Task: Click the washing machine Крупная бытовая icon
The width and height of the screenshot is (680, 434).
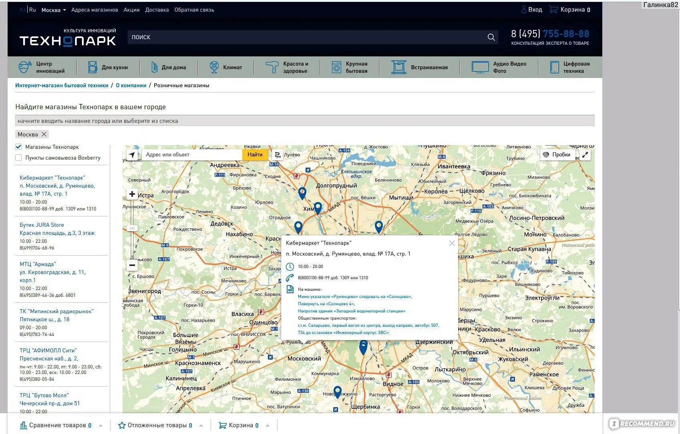Action: point(336,67)
